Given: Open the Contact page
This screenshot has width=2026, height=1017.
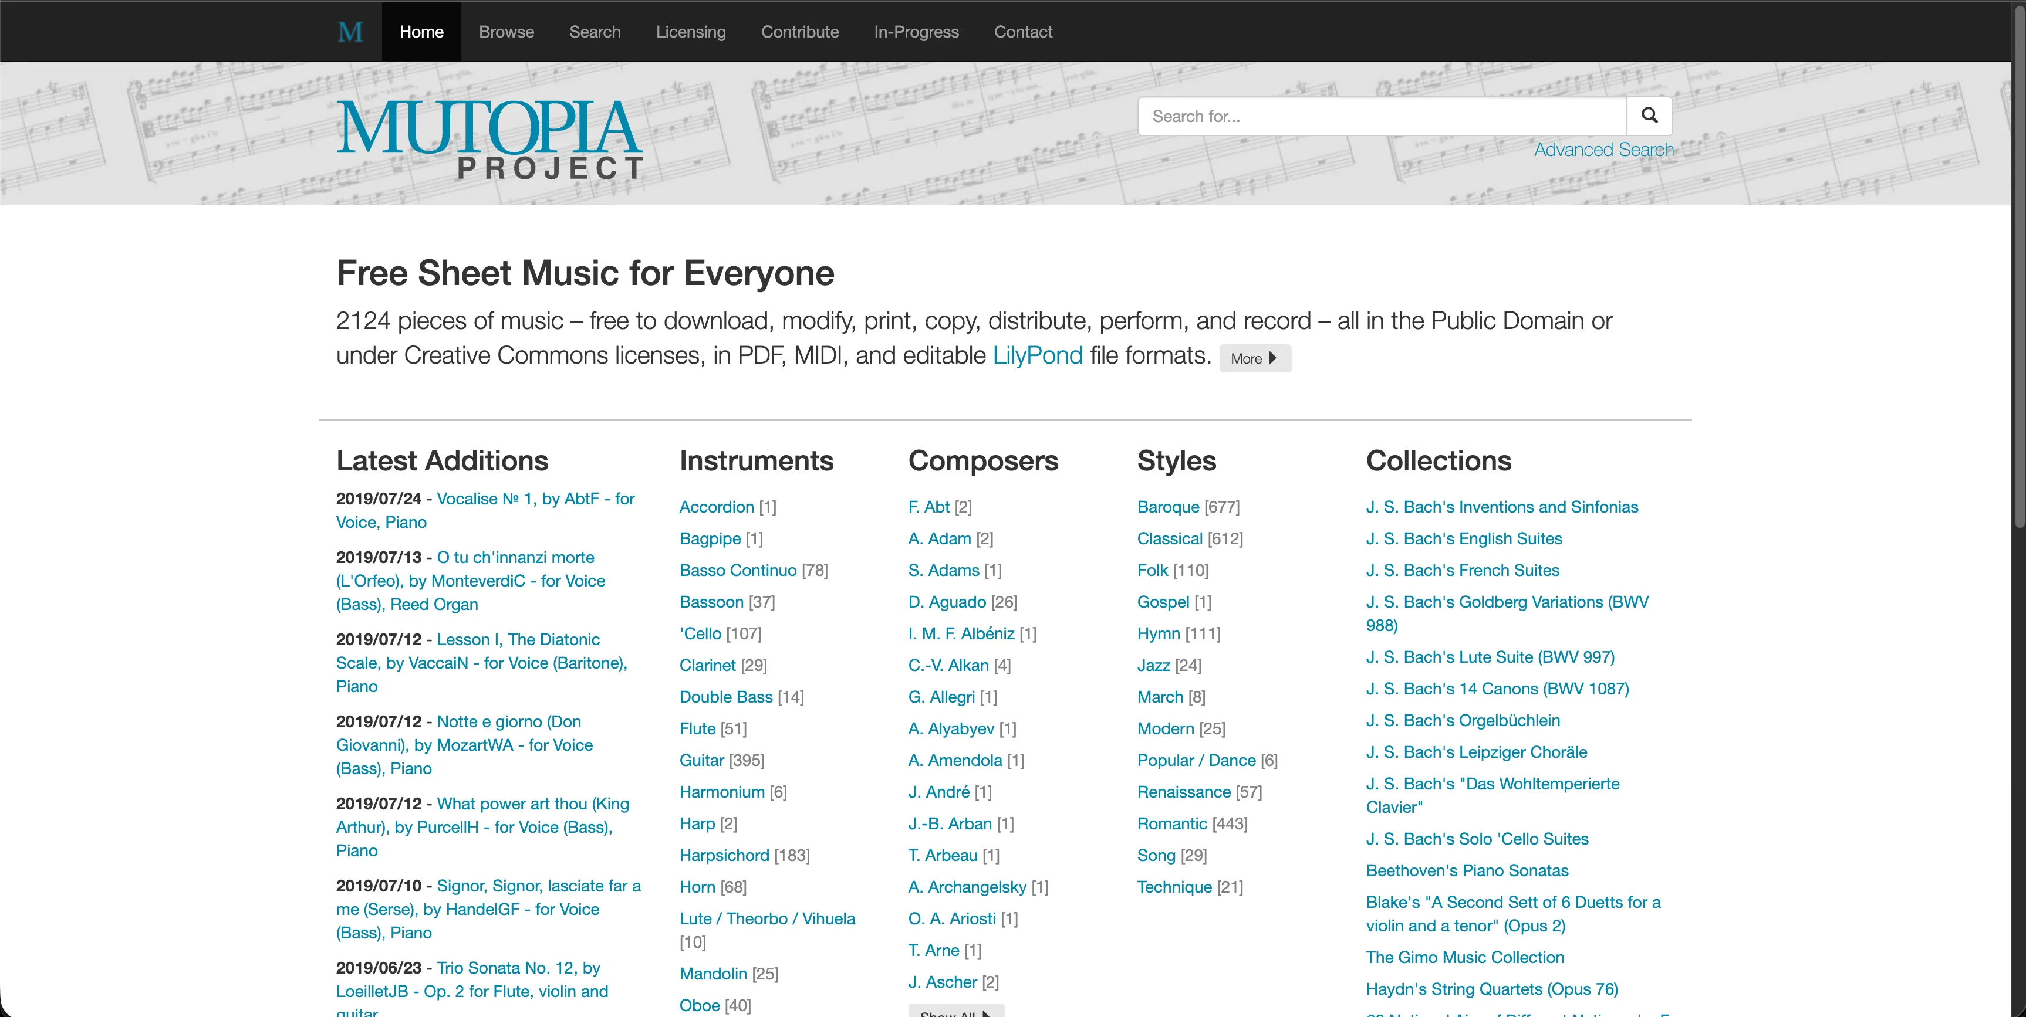Looking at the screenshot, I should [1022, 32].
